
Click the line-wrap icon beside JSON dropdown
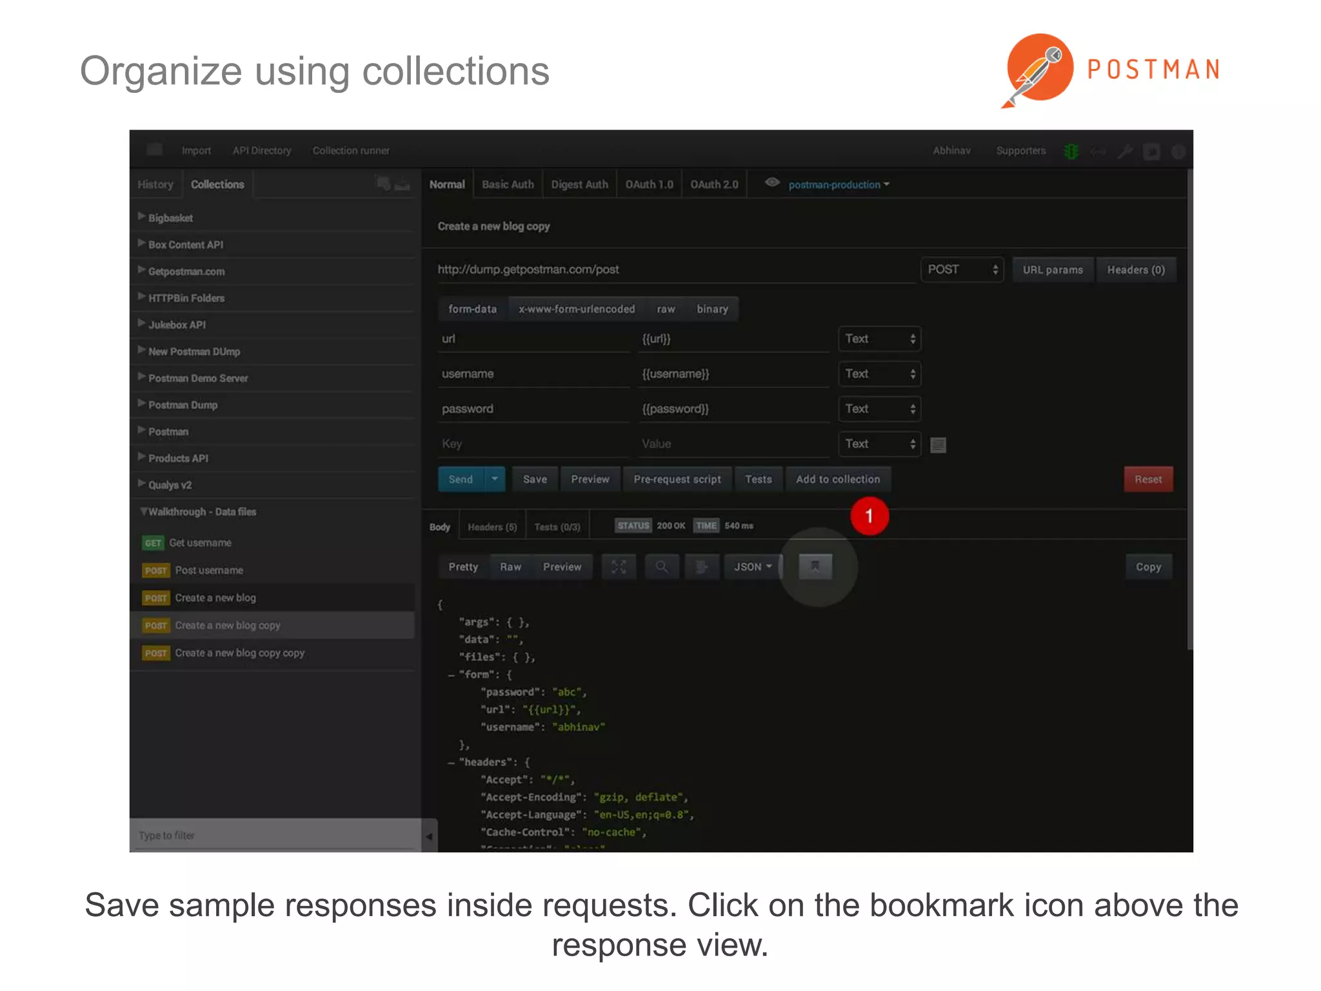point(702,566)
